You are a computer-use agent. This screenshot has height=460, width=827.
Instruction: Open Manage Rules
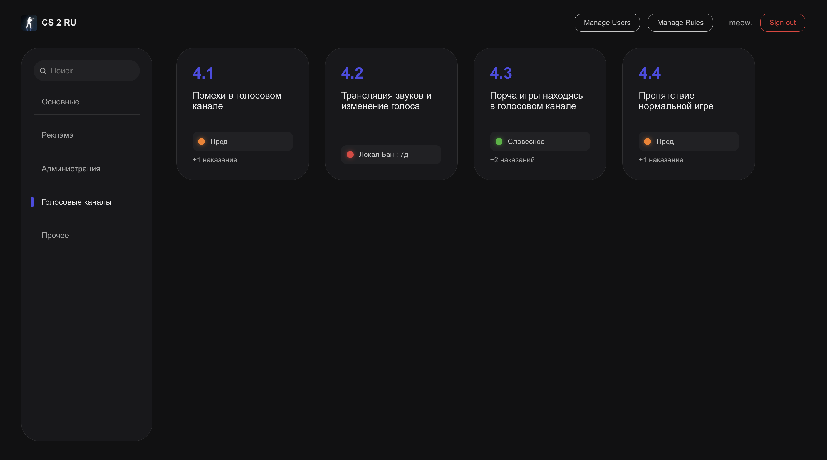pos(680,23)
